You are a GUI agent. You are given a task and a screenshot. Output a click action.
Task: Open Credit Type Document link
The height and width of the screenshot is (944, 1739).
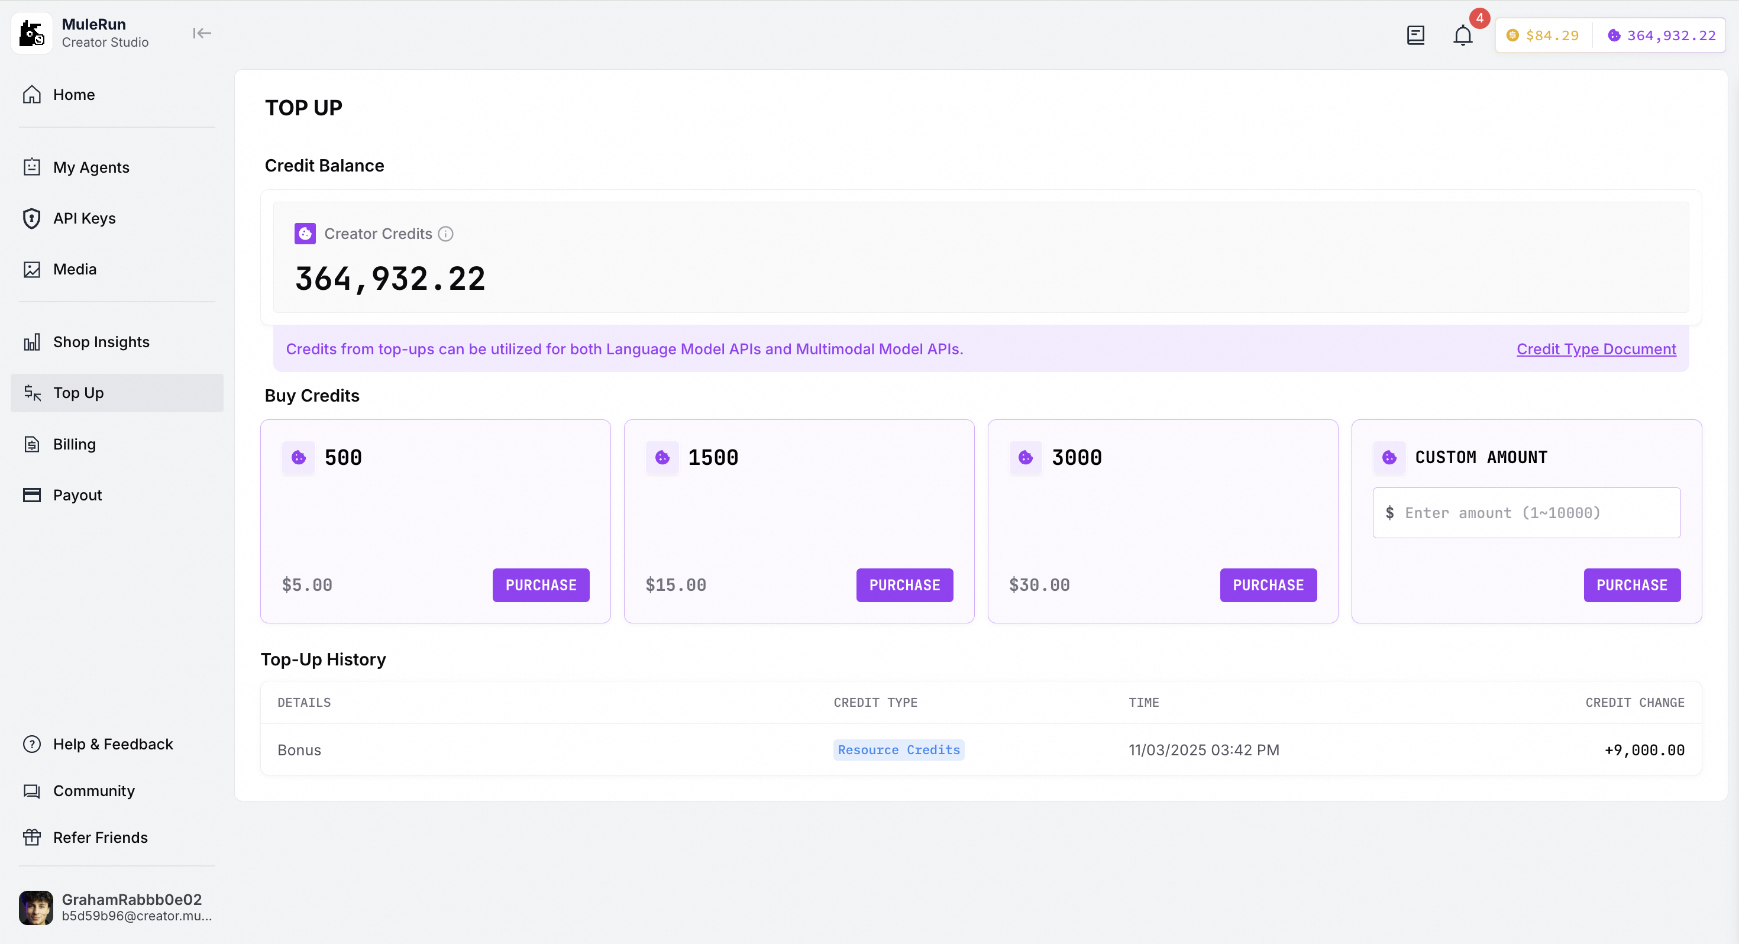[1596, 349]
